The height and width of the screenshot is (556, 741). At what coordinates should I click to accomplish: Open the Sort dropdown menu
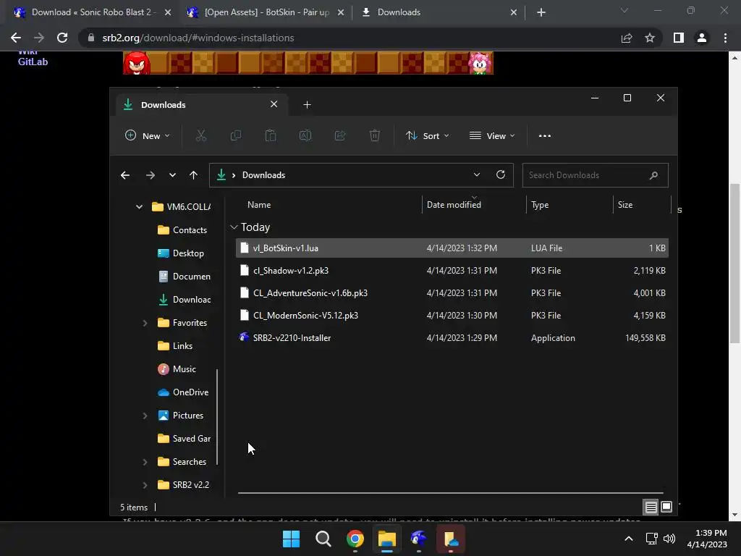(427, 135)
